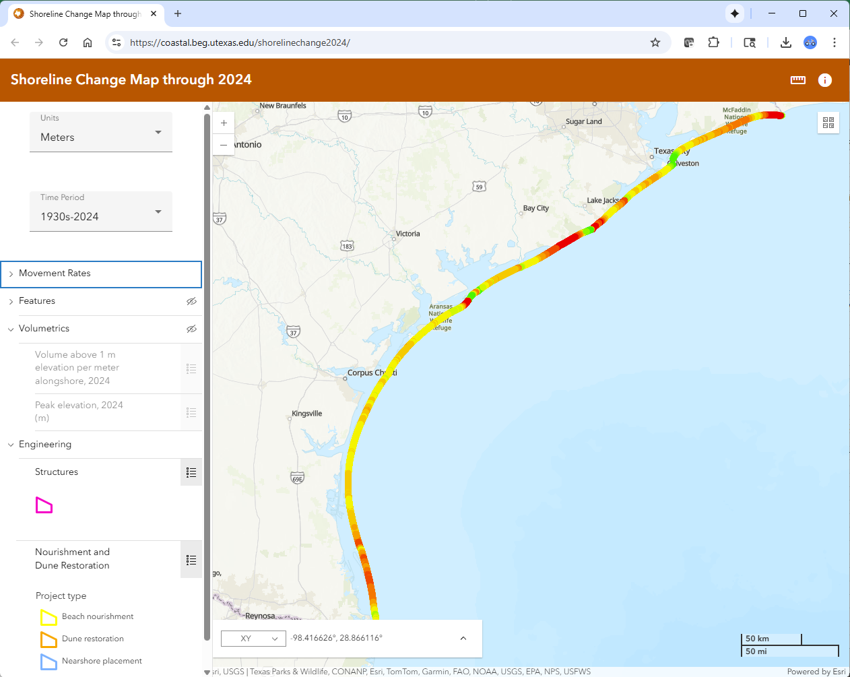Open the Units dropdown
850x677 pixels.
[158, 132]
